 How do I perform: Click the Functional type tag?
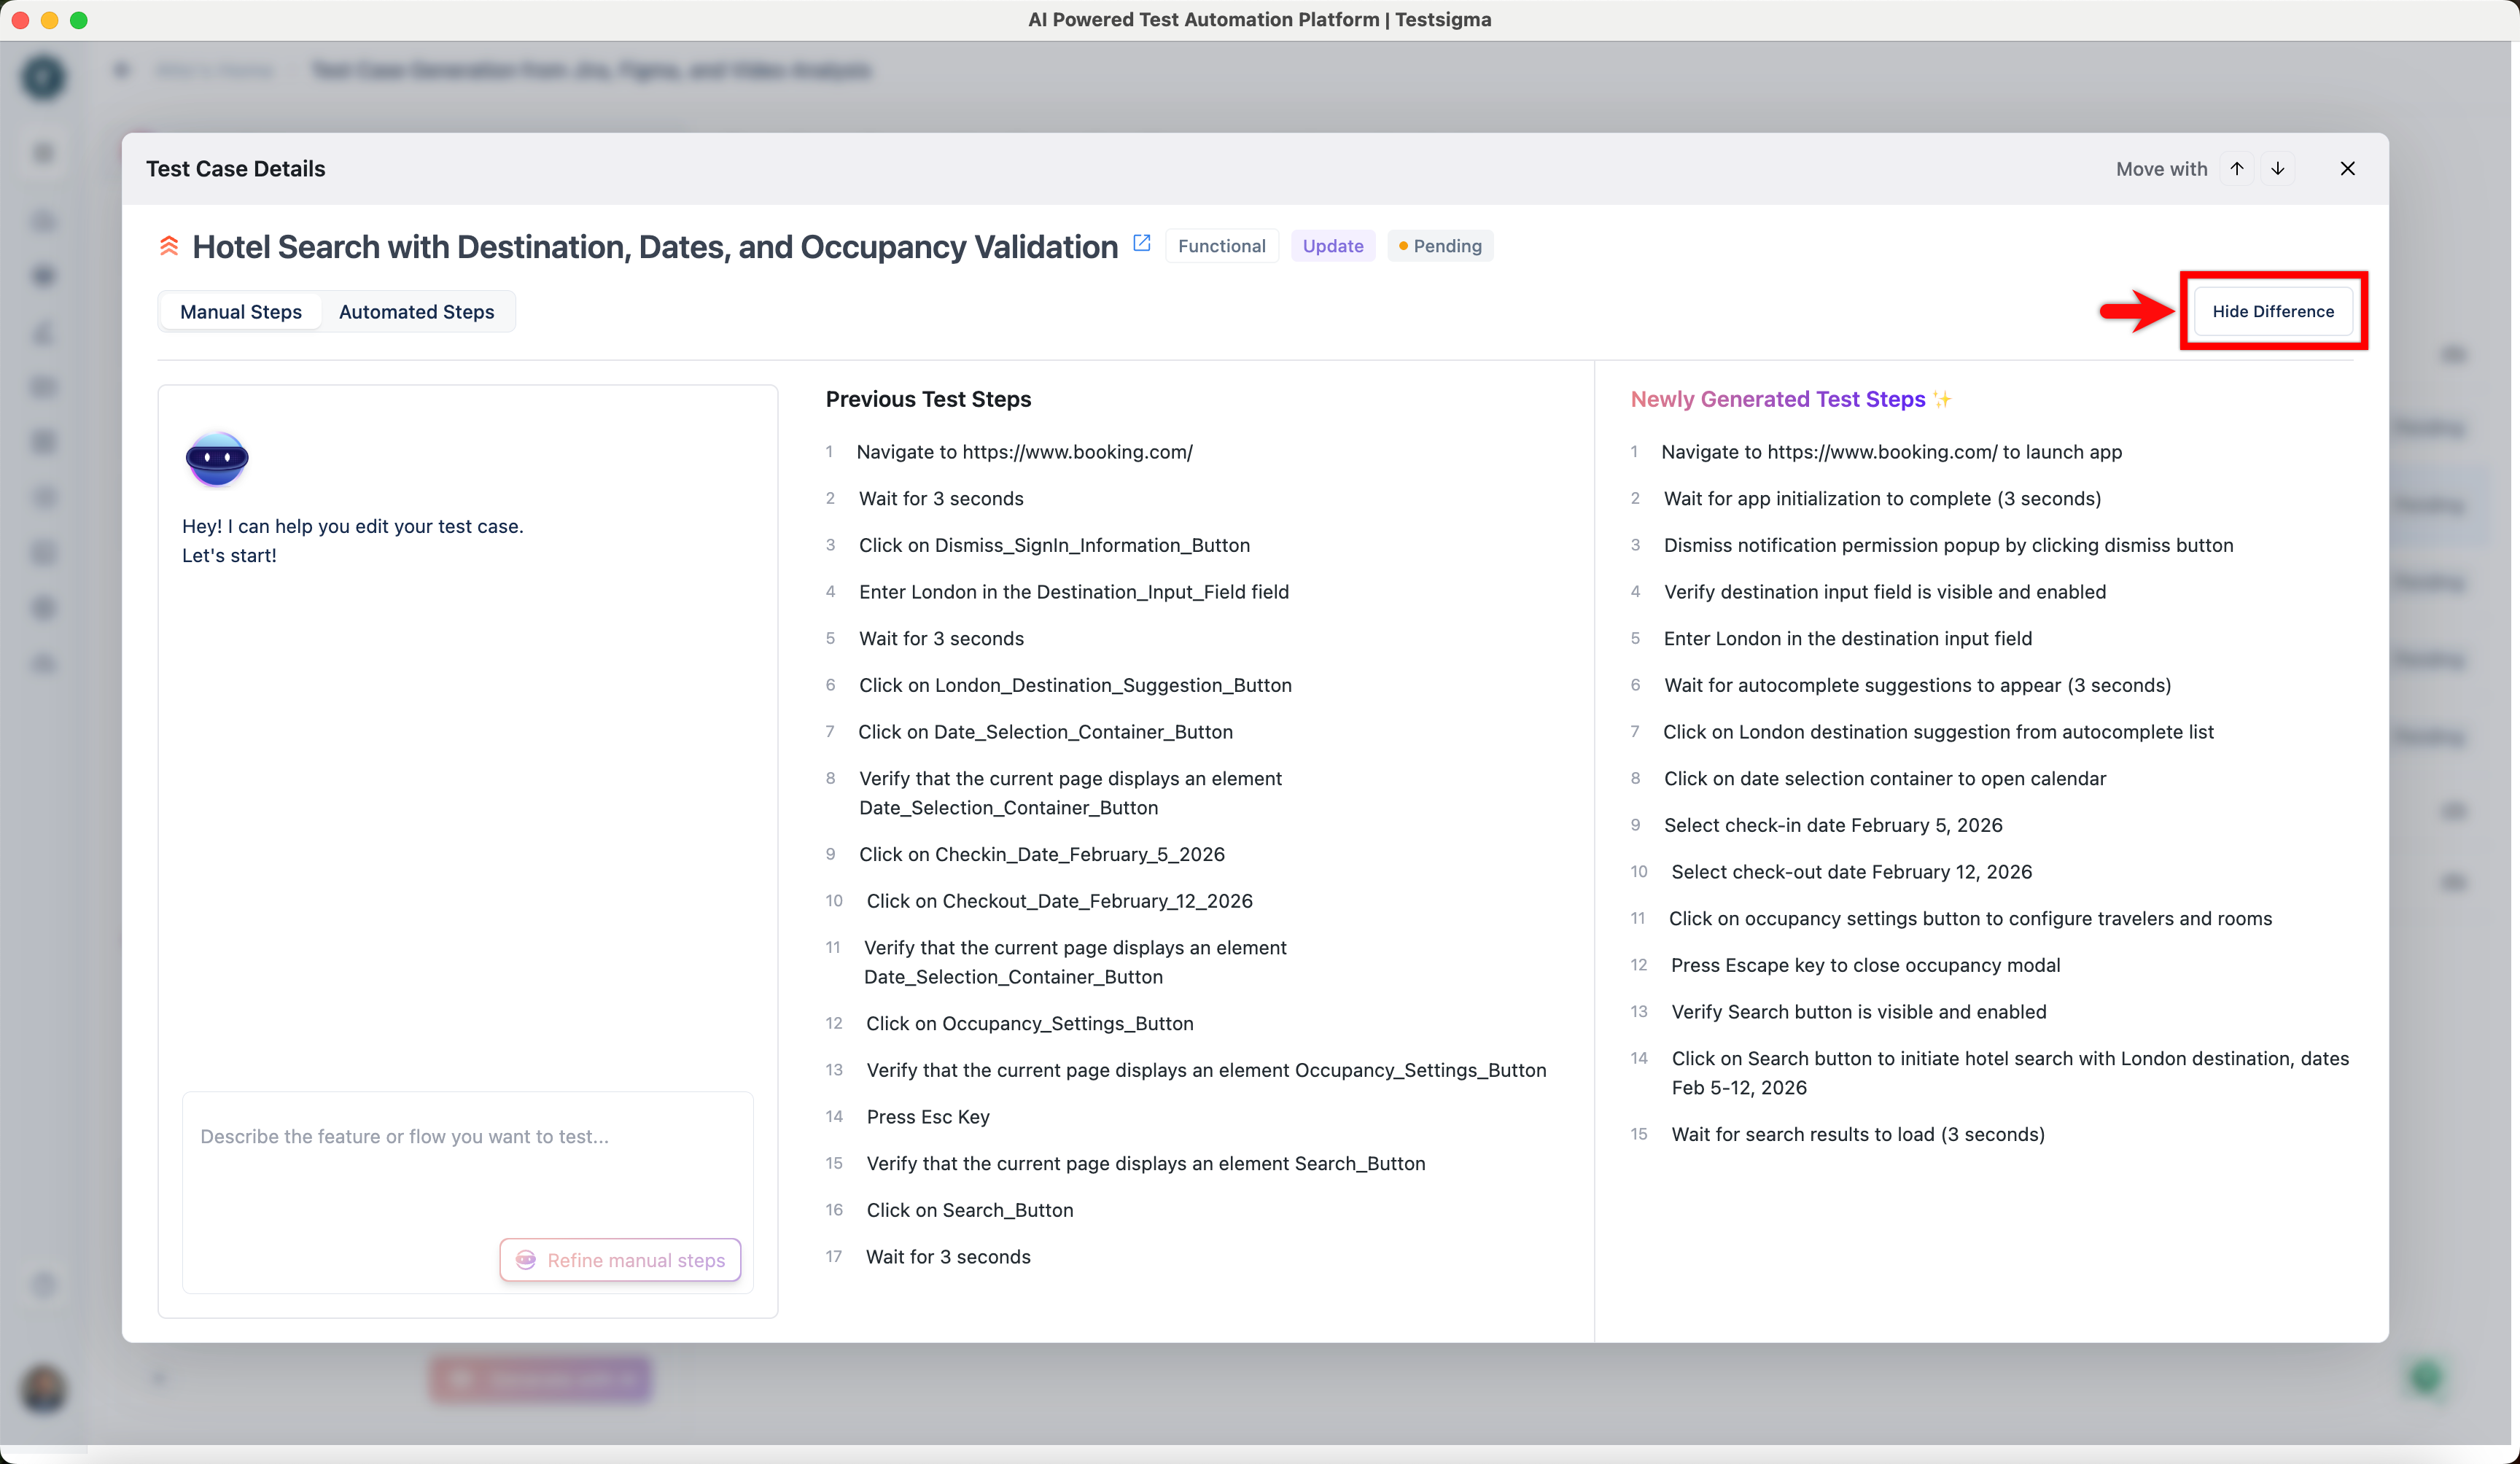[x=1221, y=246]
